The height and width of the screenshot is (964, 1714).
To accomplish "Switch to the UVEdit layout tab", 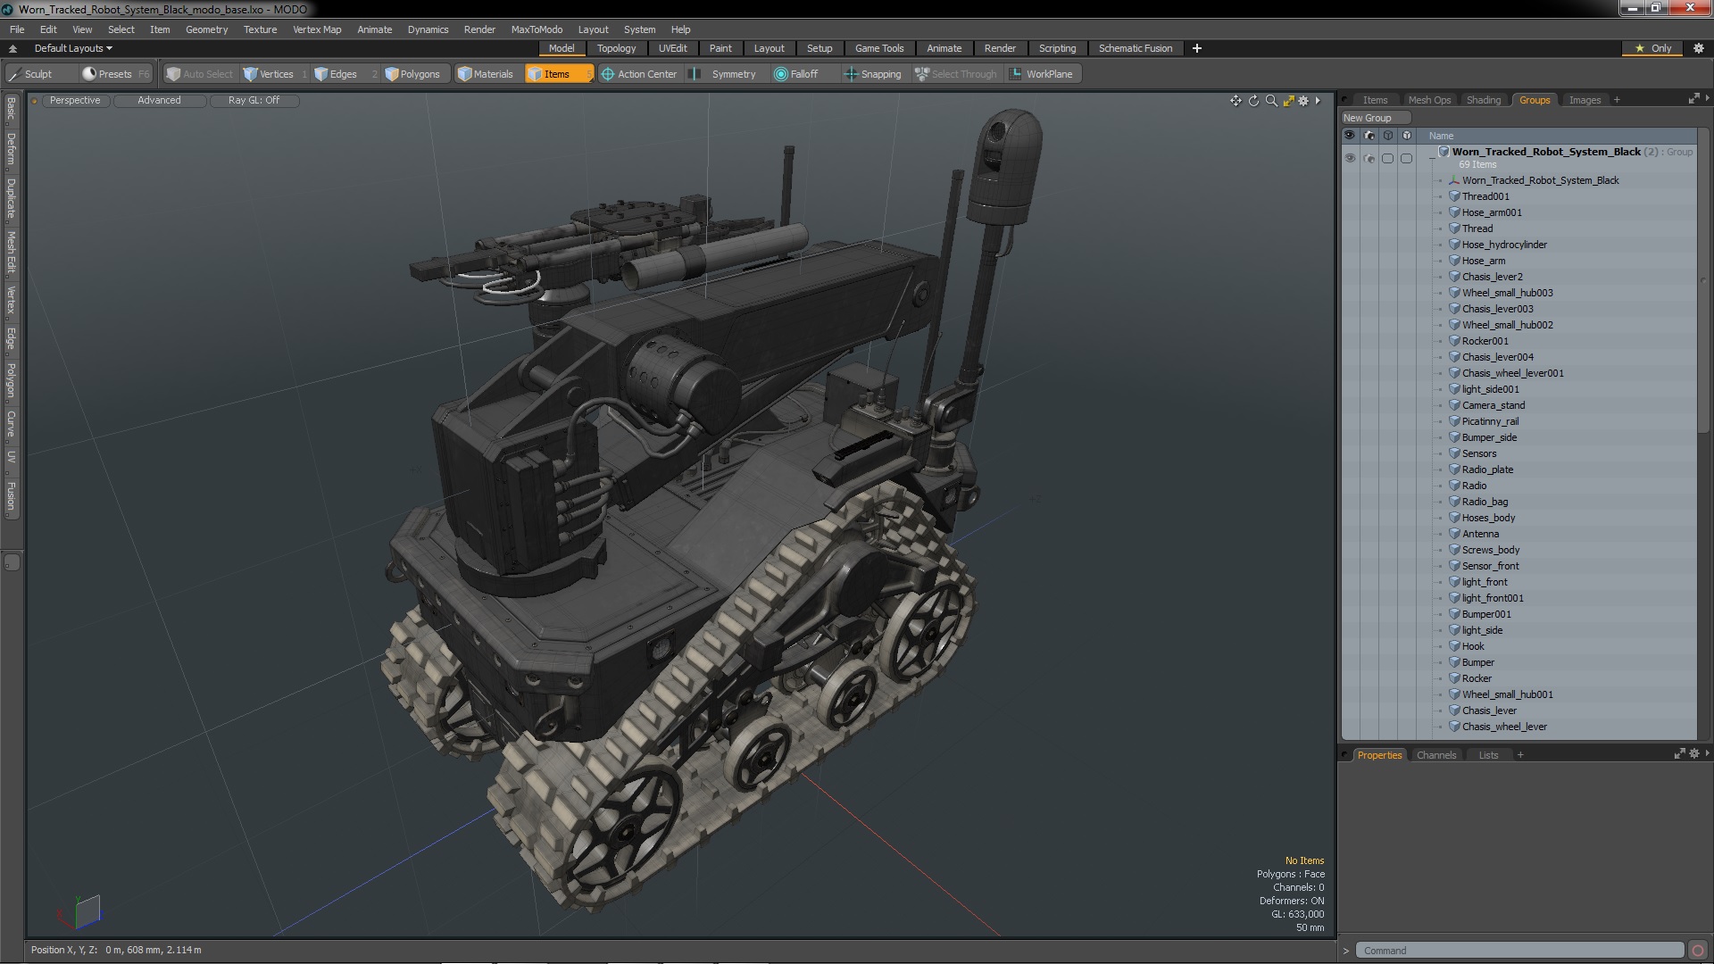I will click(672, 48).
